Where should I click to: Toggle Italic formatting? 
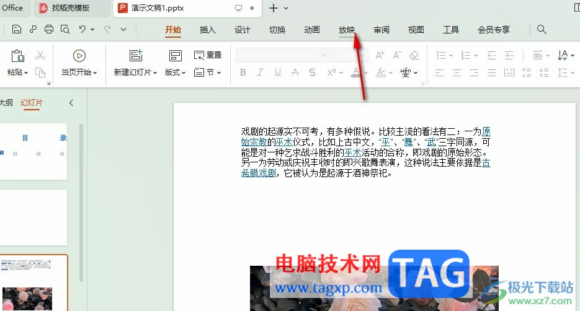coord(260,72)
